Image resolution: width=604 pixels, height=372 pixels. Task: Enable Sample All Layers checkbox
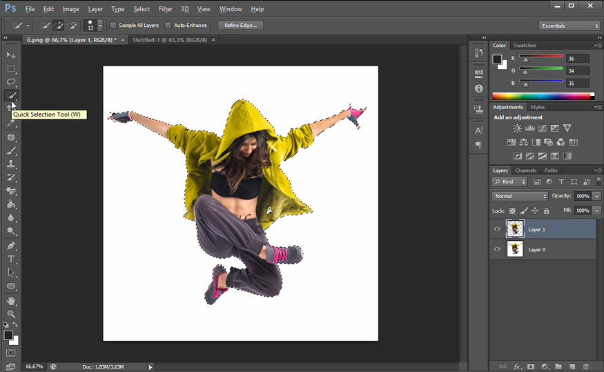[x=113, y=26]
